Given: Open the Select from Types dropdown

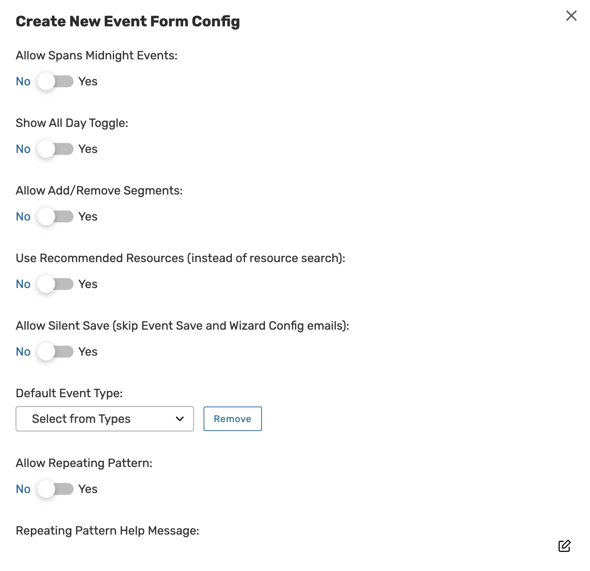Looking at the screenshot, I should pyautogui.click(x=104, y=419).
